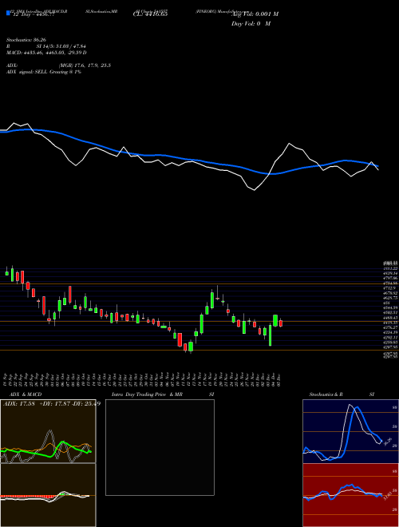The width and height of the screenshot is (399, 527).
Task: Click the red RSI indicator chart
Action: [x=350, y=495]
